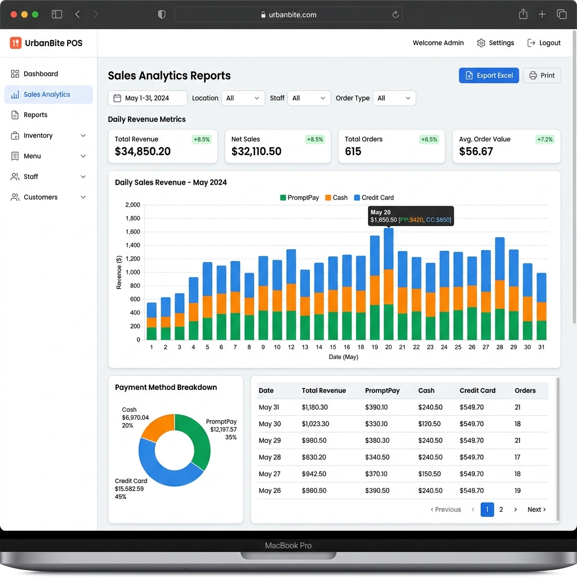
Task: Click the Export Excel button
Action: tap(489, 76)
